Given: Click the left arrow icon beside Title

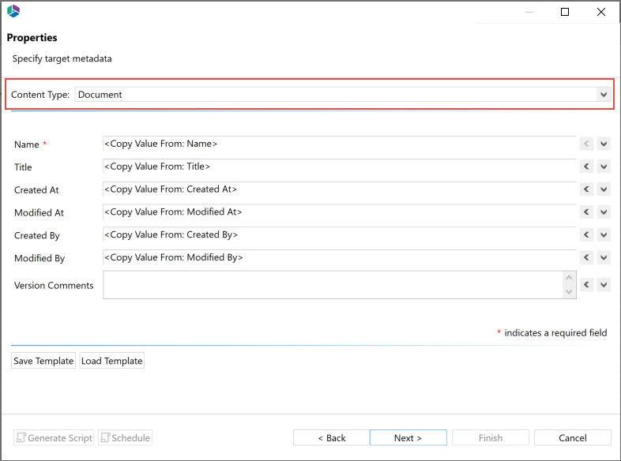Looking at the screenshot, I should pyautogui.click(x=586, y=167).
